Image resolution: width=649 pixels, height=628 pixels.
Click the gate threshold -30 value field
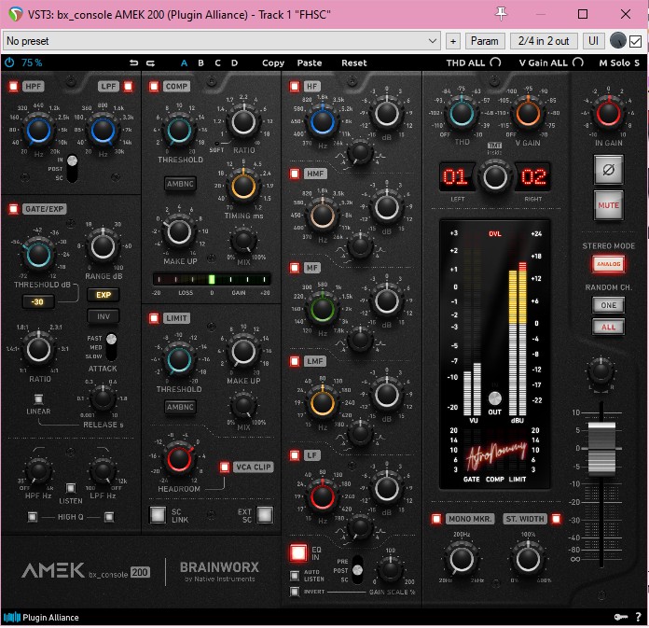point(37,302)
